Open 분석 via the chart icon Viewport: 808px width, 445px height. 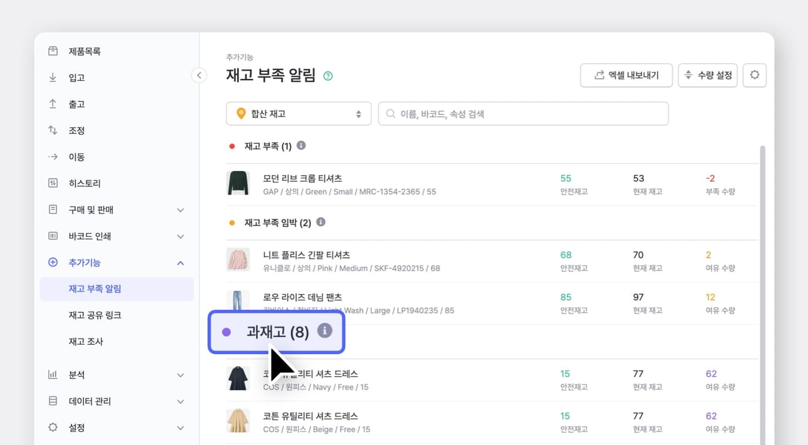tap(53, 374)
